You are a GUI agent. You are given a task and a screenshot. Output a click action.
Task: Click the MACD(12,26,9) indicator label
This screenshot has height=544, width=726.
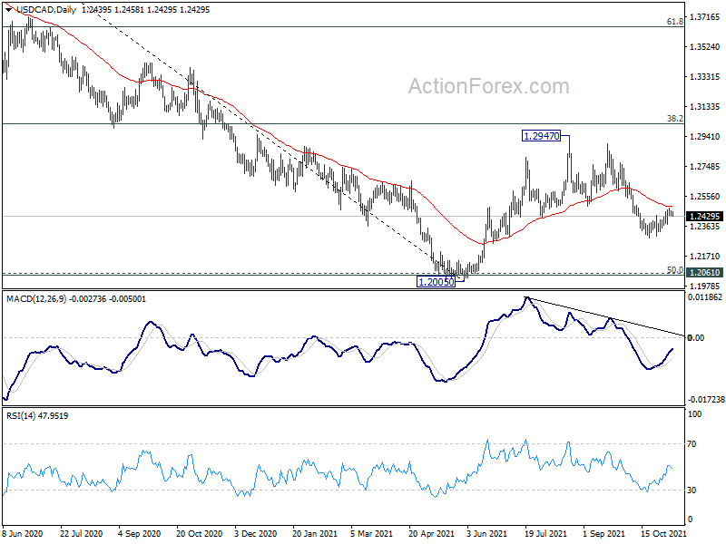40,298
